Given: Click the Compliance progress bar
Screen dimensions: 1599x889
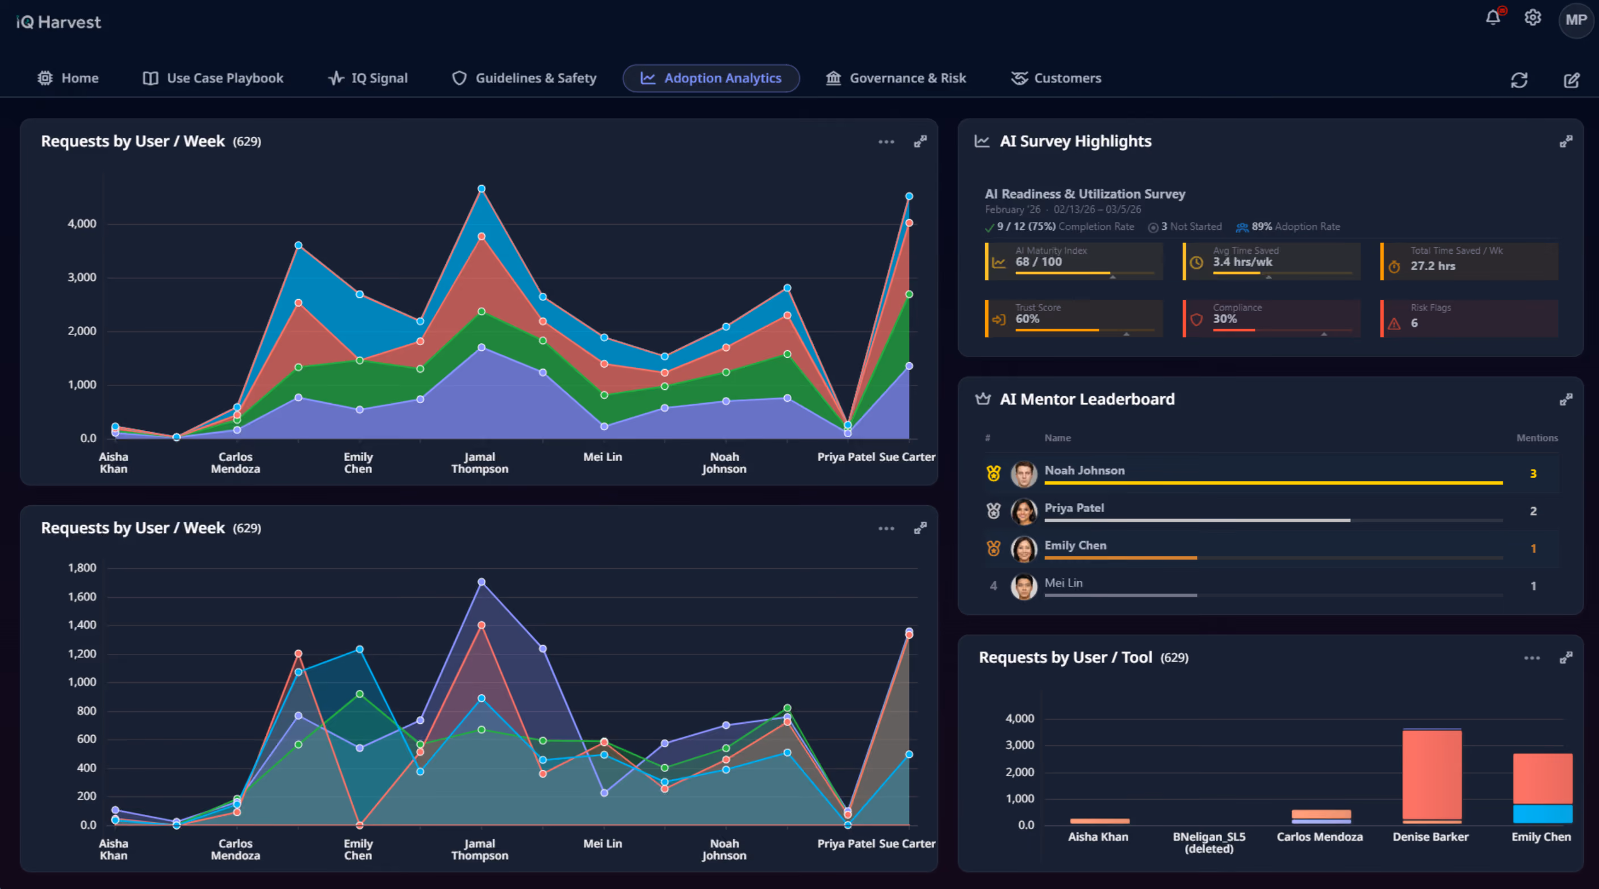Looking at the screenshot, I should pos(1282,330).
